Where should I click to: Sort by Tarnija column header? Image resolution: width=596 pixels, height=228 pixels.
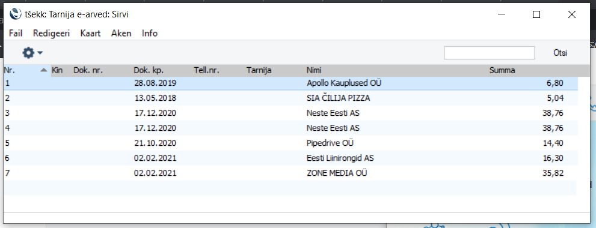coord(259,71)
